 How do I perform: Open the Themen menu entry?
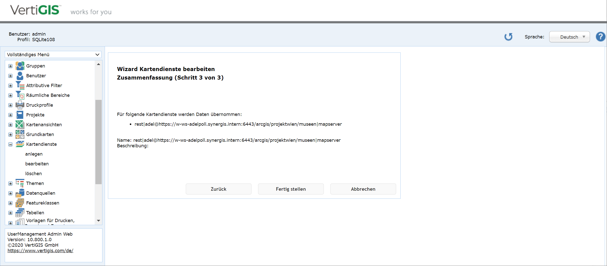[x=35, y=183]
